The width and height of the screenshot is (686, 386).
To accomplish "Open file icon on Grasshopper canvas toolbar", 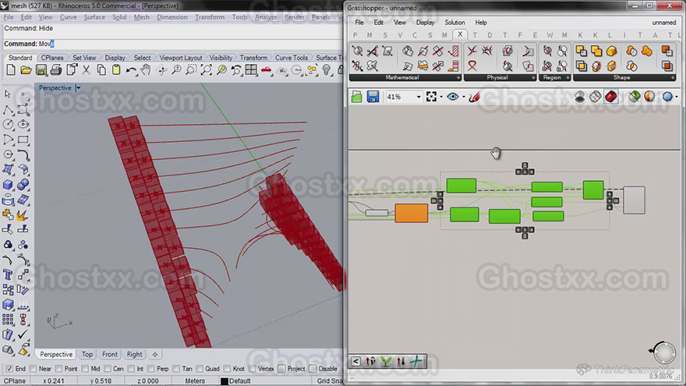I will tap(356, 97).
